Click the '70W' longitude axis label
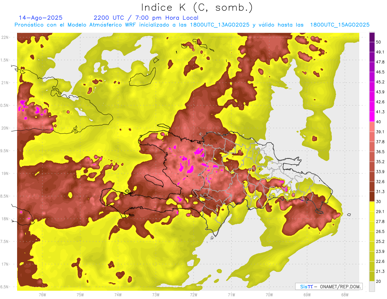 [x=269, y=295]
